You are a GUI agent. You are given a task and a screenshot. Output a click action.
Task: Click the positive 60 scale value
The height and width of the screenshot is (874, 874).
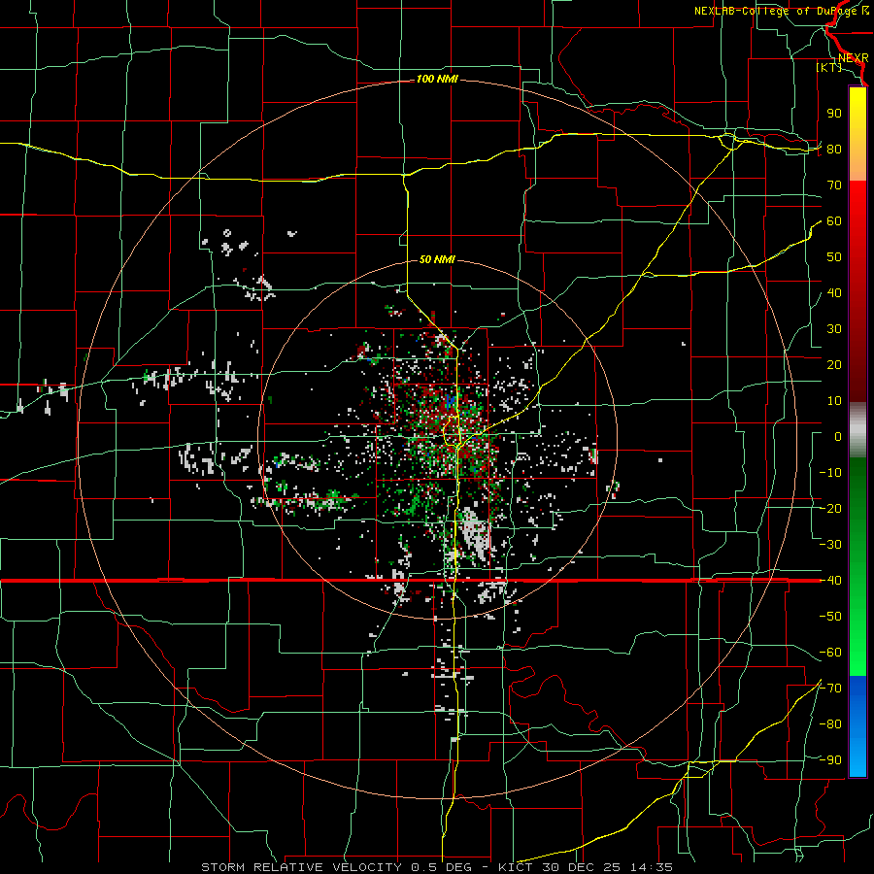[834, 221]
